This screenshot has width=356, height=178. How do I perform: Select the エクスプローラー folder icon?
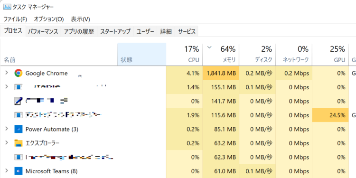click(x=19, y=143)
